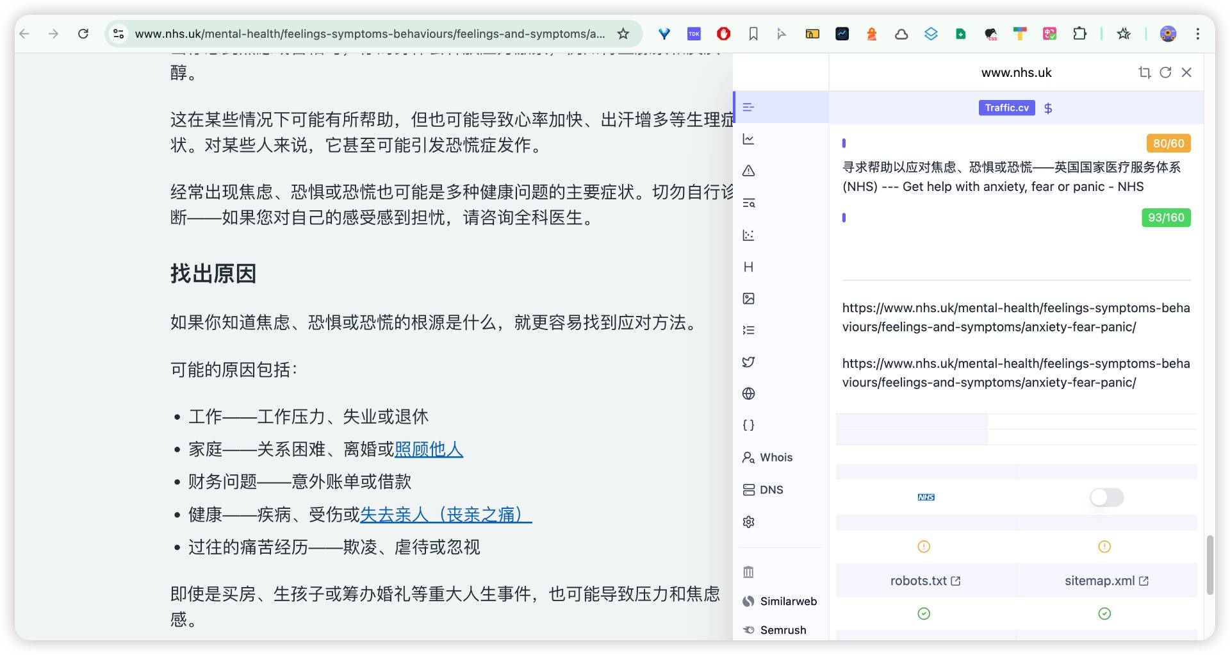Click the NHS favicon image

(x=926, y=497)
